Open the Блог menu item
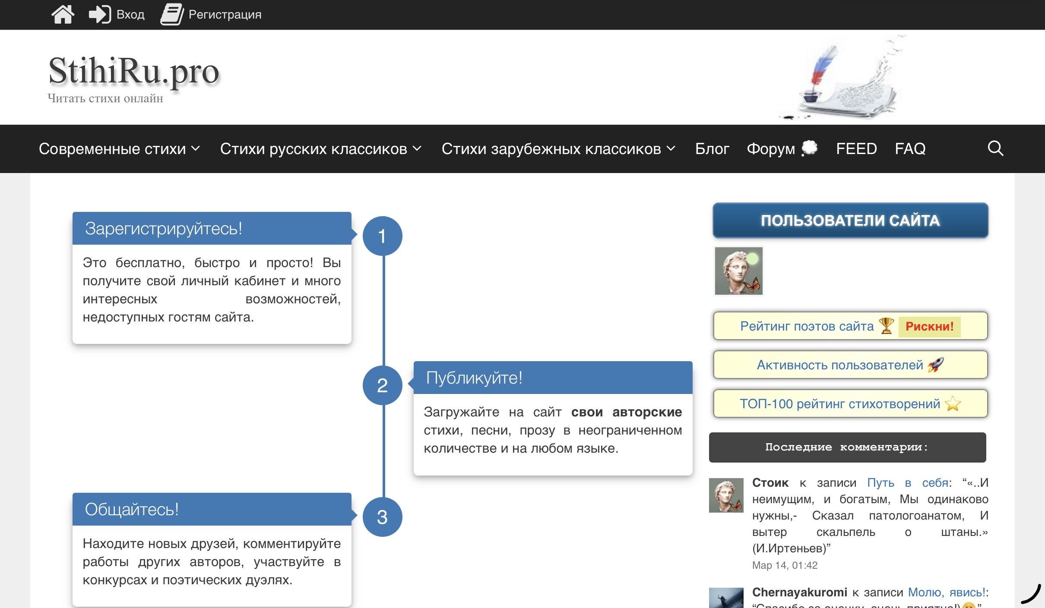Screen dimensions: 1045x608 click(712, 149)
